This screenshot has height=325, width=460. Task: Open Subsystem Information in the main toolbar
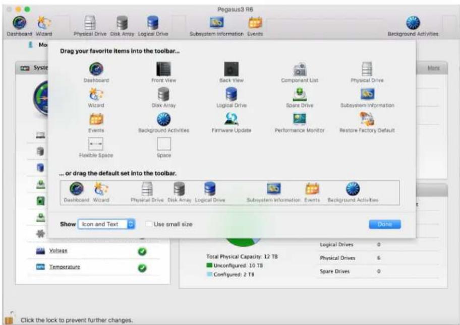click(x=216, y=26)
